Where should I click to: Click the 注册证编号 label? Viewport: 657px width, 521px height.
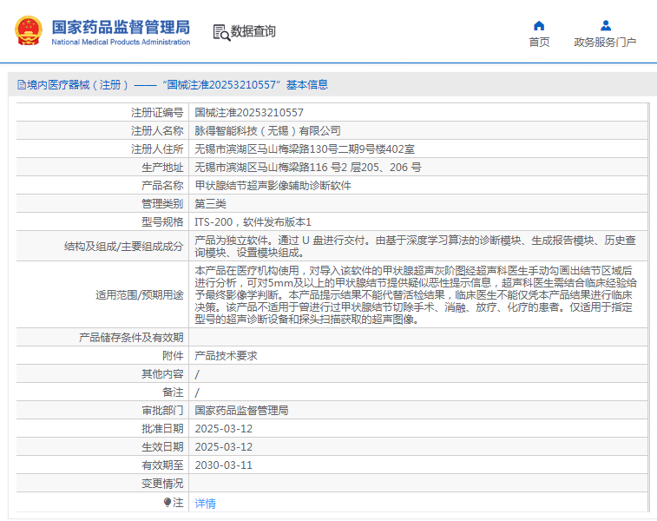tap(157, 113)
